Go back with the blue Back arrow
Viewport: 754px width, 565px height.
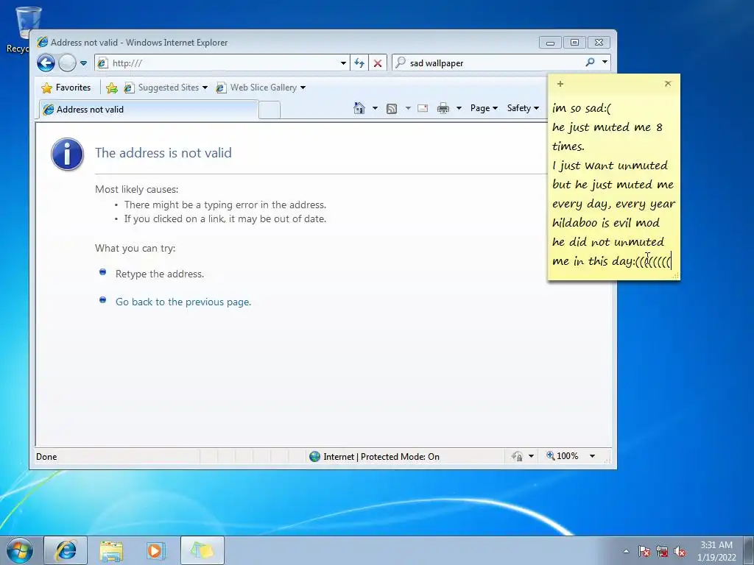coord(46,63)
